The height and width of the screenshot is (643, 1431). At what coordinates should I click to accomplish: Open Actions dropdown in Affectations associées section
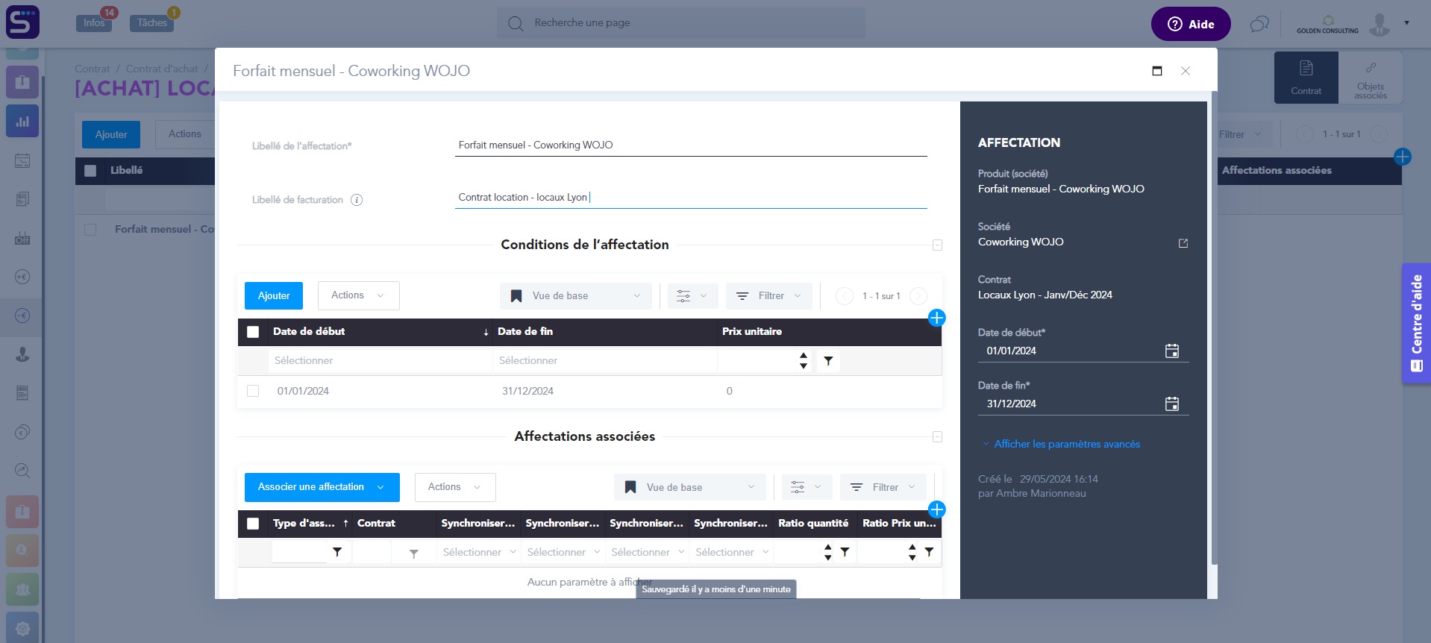tap(455, 487)
